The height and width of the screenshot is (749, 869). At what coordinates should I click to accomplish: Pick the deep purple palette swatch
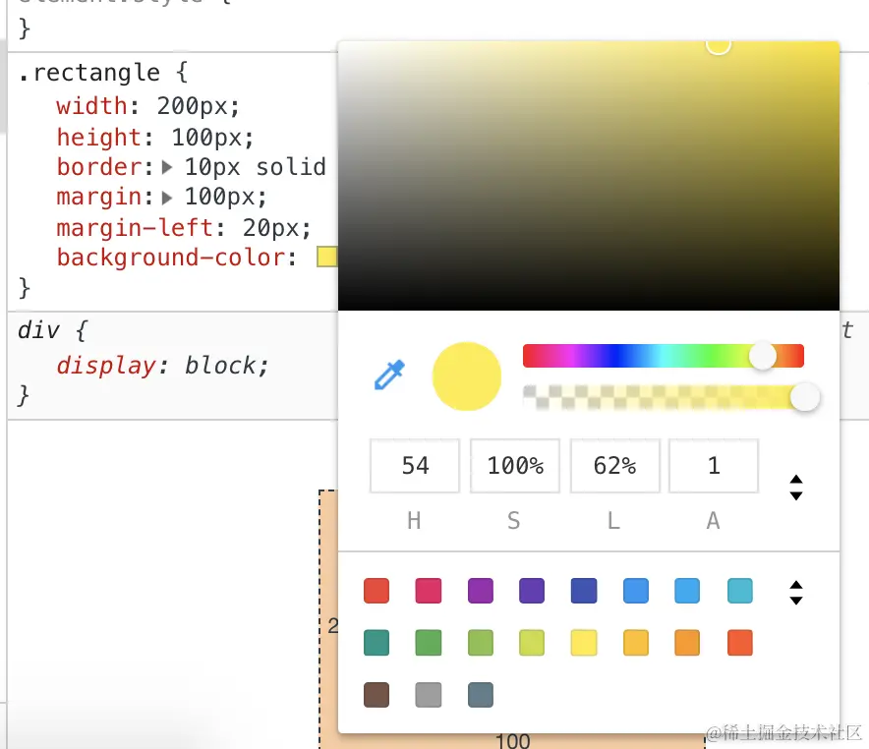pyautogui.click(x=532, y=591)
